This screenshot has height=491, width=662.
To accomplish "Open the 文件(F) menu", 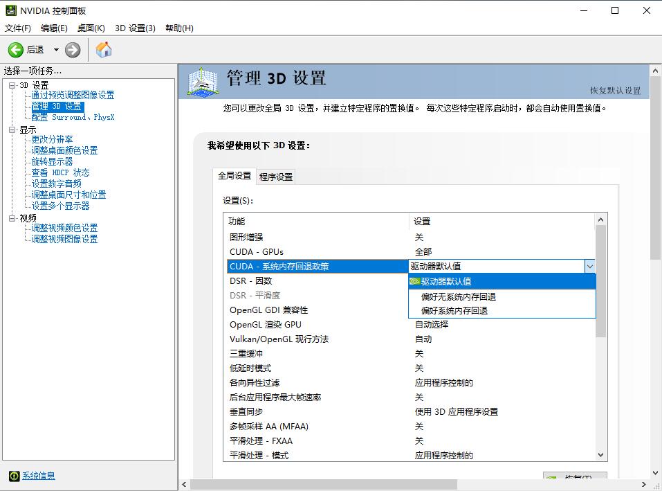I will coord(17,28).
